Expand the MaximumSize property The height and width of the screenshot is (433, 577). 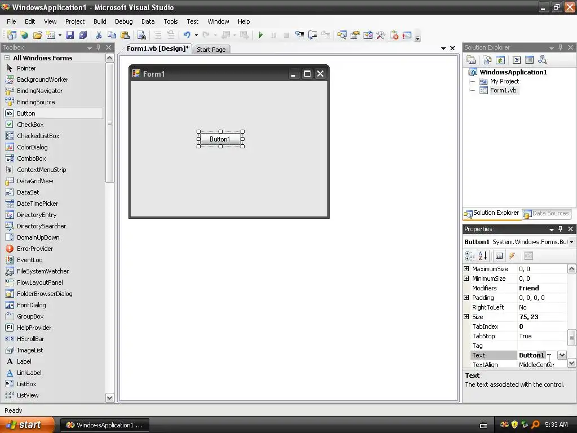click(466, 269)
